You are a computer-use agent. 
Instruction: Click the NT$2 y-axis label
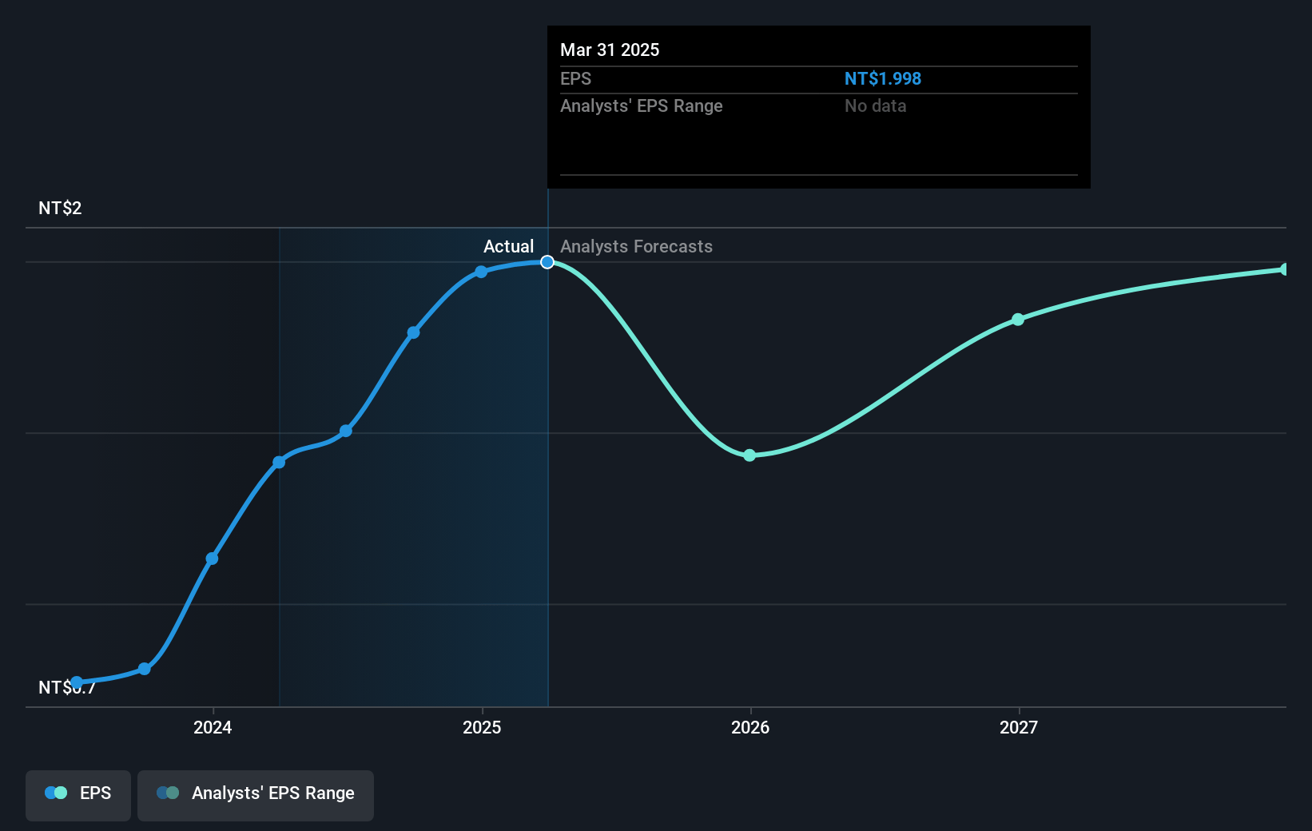coord(60,208)
